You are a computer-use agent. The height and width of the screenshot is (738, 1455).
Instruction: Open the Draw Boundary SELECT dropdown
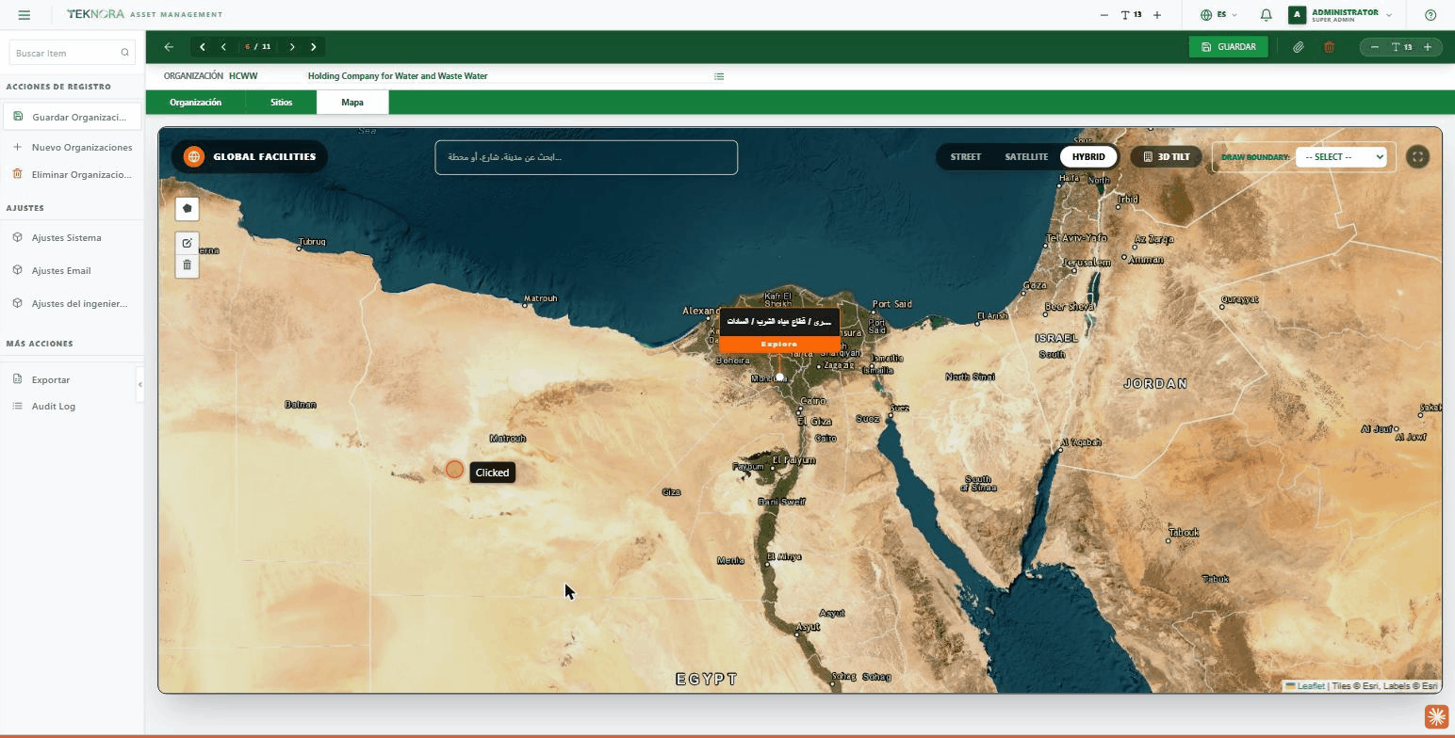click(x=1341, y=157)
